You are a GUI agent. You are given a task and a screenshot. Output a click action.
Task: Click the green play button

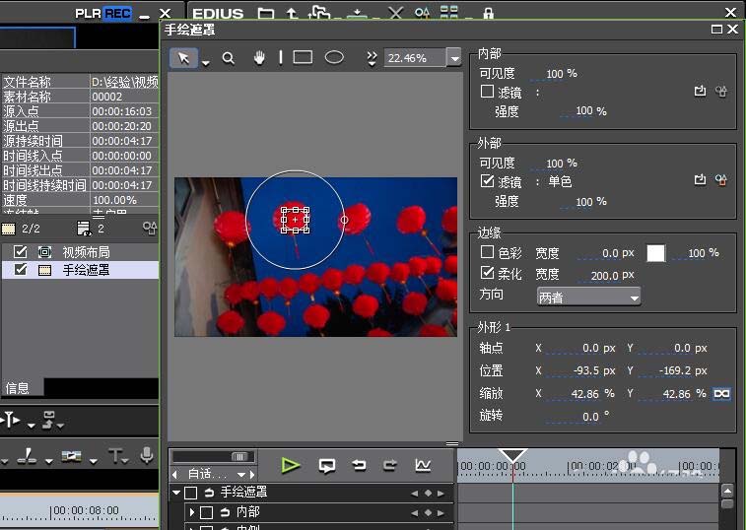[x=290, y=465]
